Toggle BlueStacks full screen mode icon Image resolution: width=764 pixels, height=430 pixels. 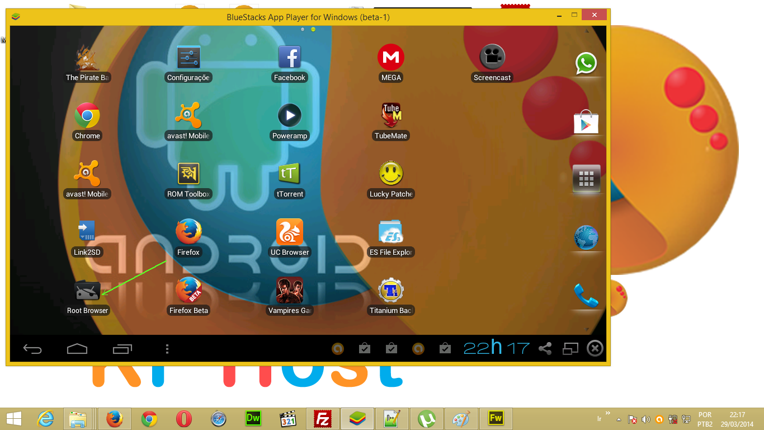pos(570,349)
